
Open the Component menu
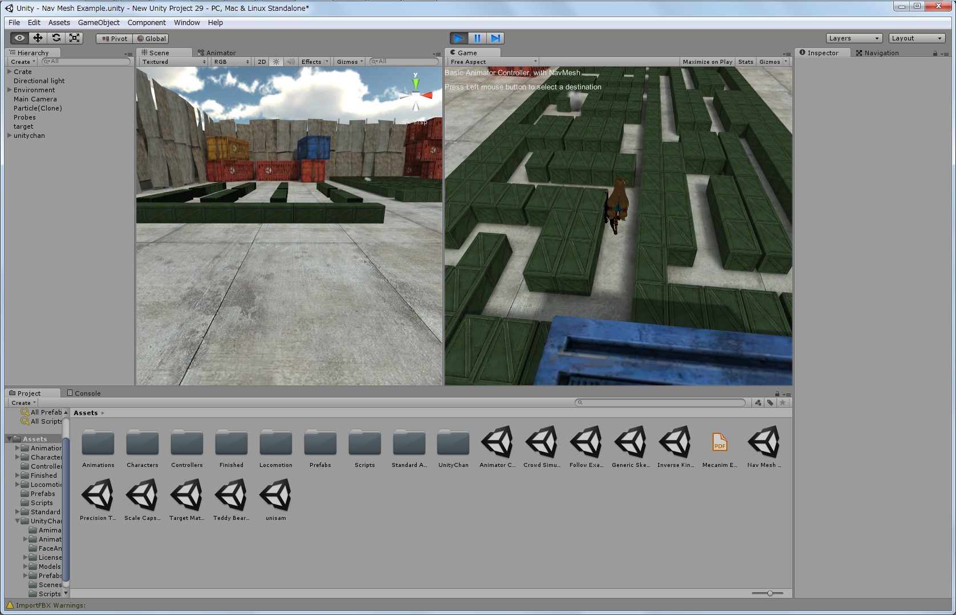click(147, 22)
